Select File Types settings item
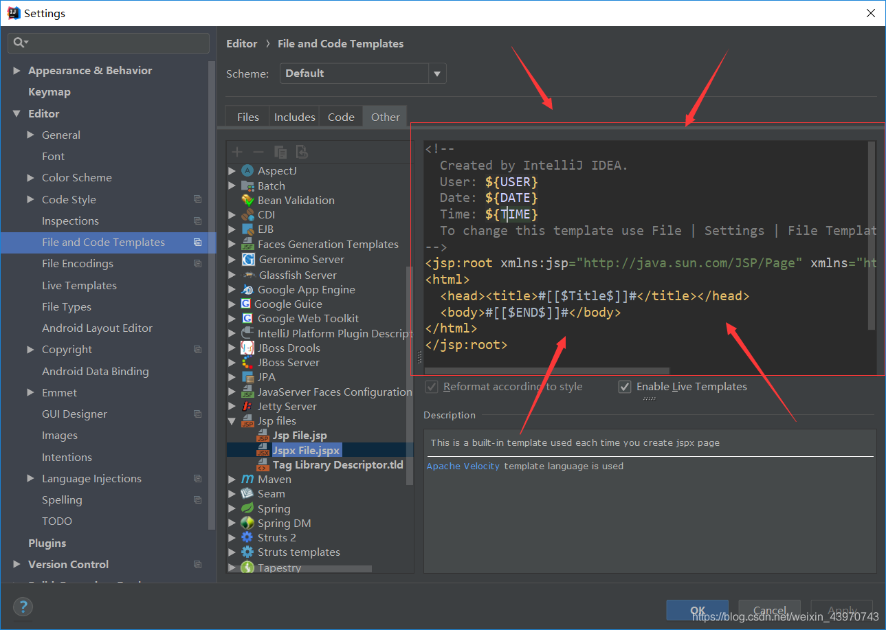Viewport: 886px width, 630px height. (66, 307)
